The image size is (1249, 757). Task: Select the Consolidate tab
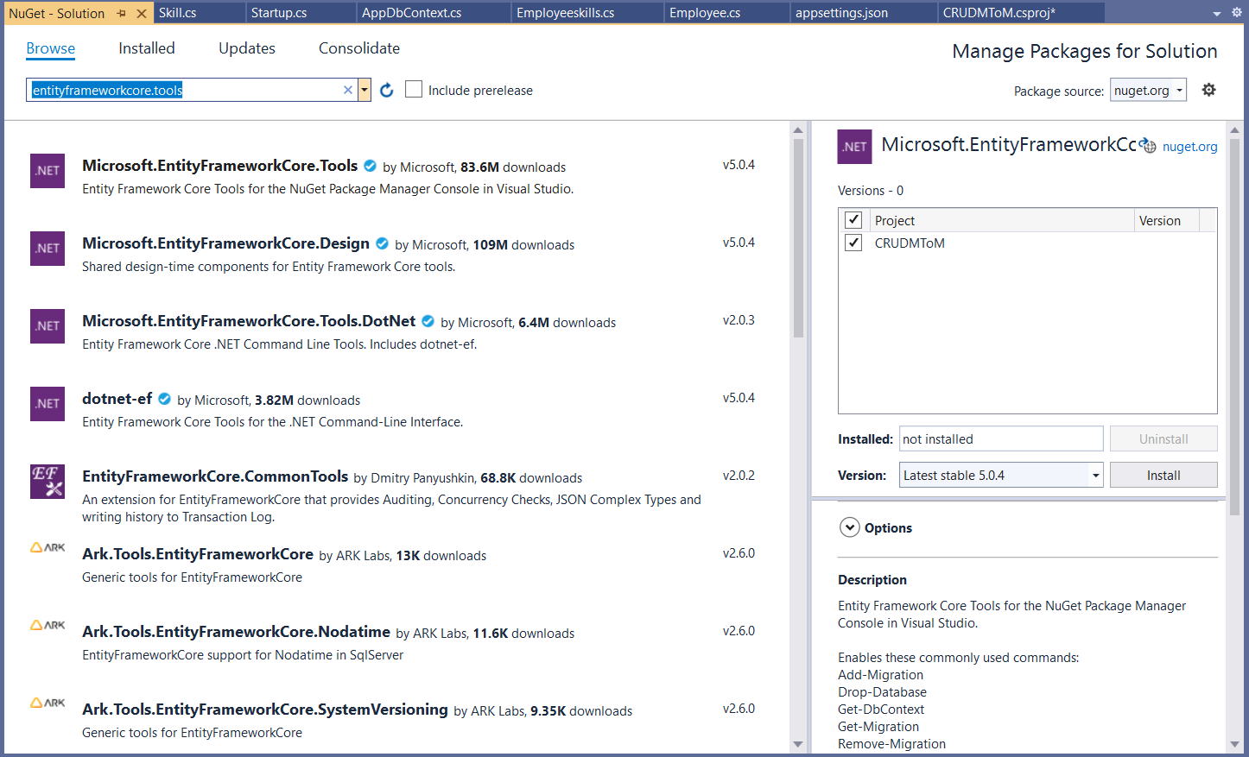[359, 48]
